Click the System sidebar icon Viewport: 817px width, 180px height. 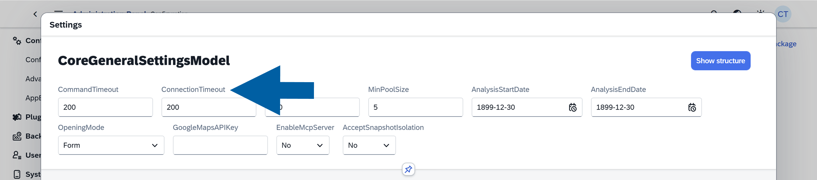pos(17,174)
